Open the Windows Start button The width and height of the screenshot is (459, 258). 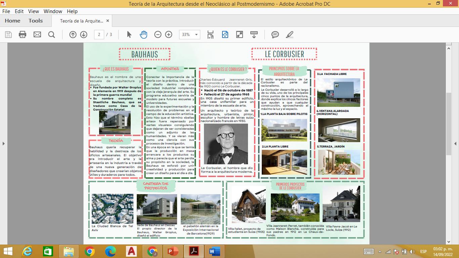8,251
